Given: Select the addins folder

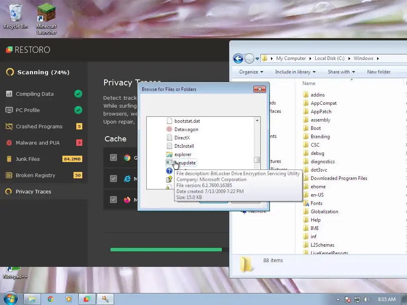Looking at the screenshot, I should 314,95.
